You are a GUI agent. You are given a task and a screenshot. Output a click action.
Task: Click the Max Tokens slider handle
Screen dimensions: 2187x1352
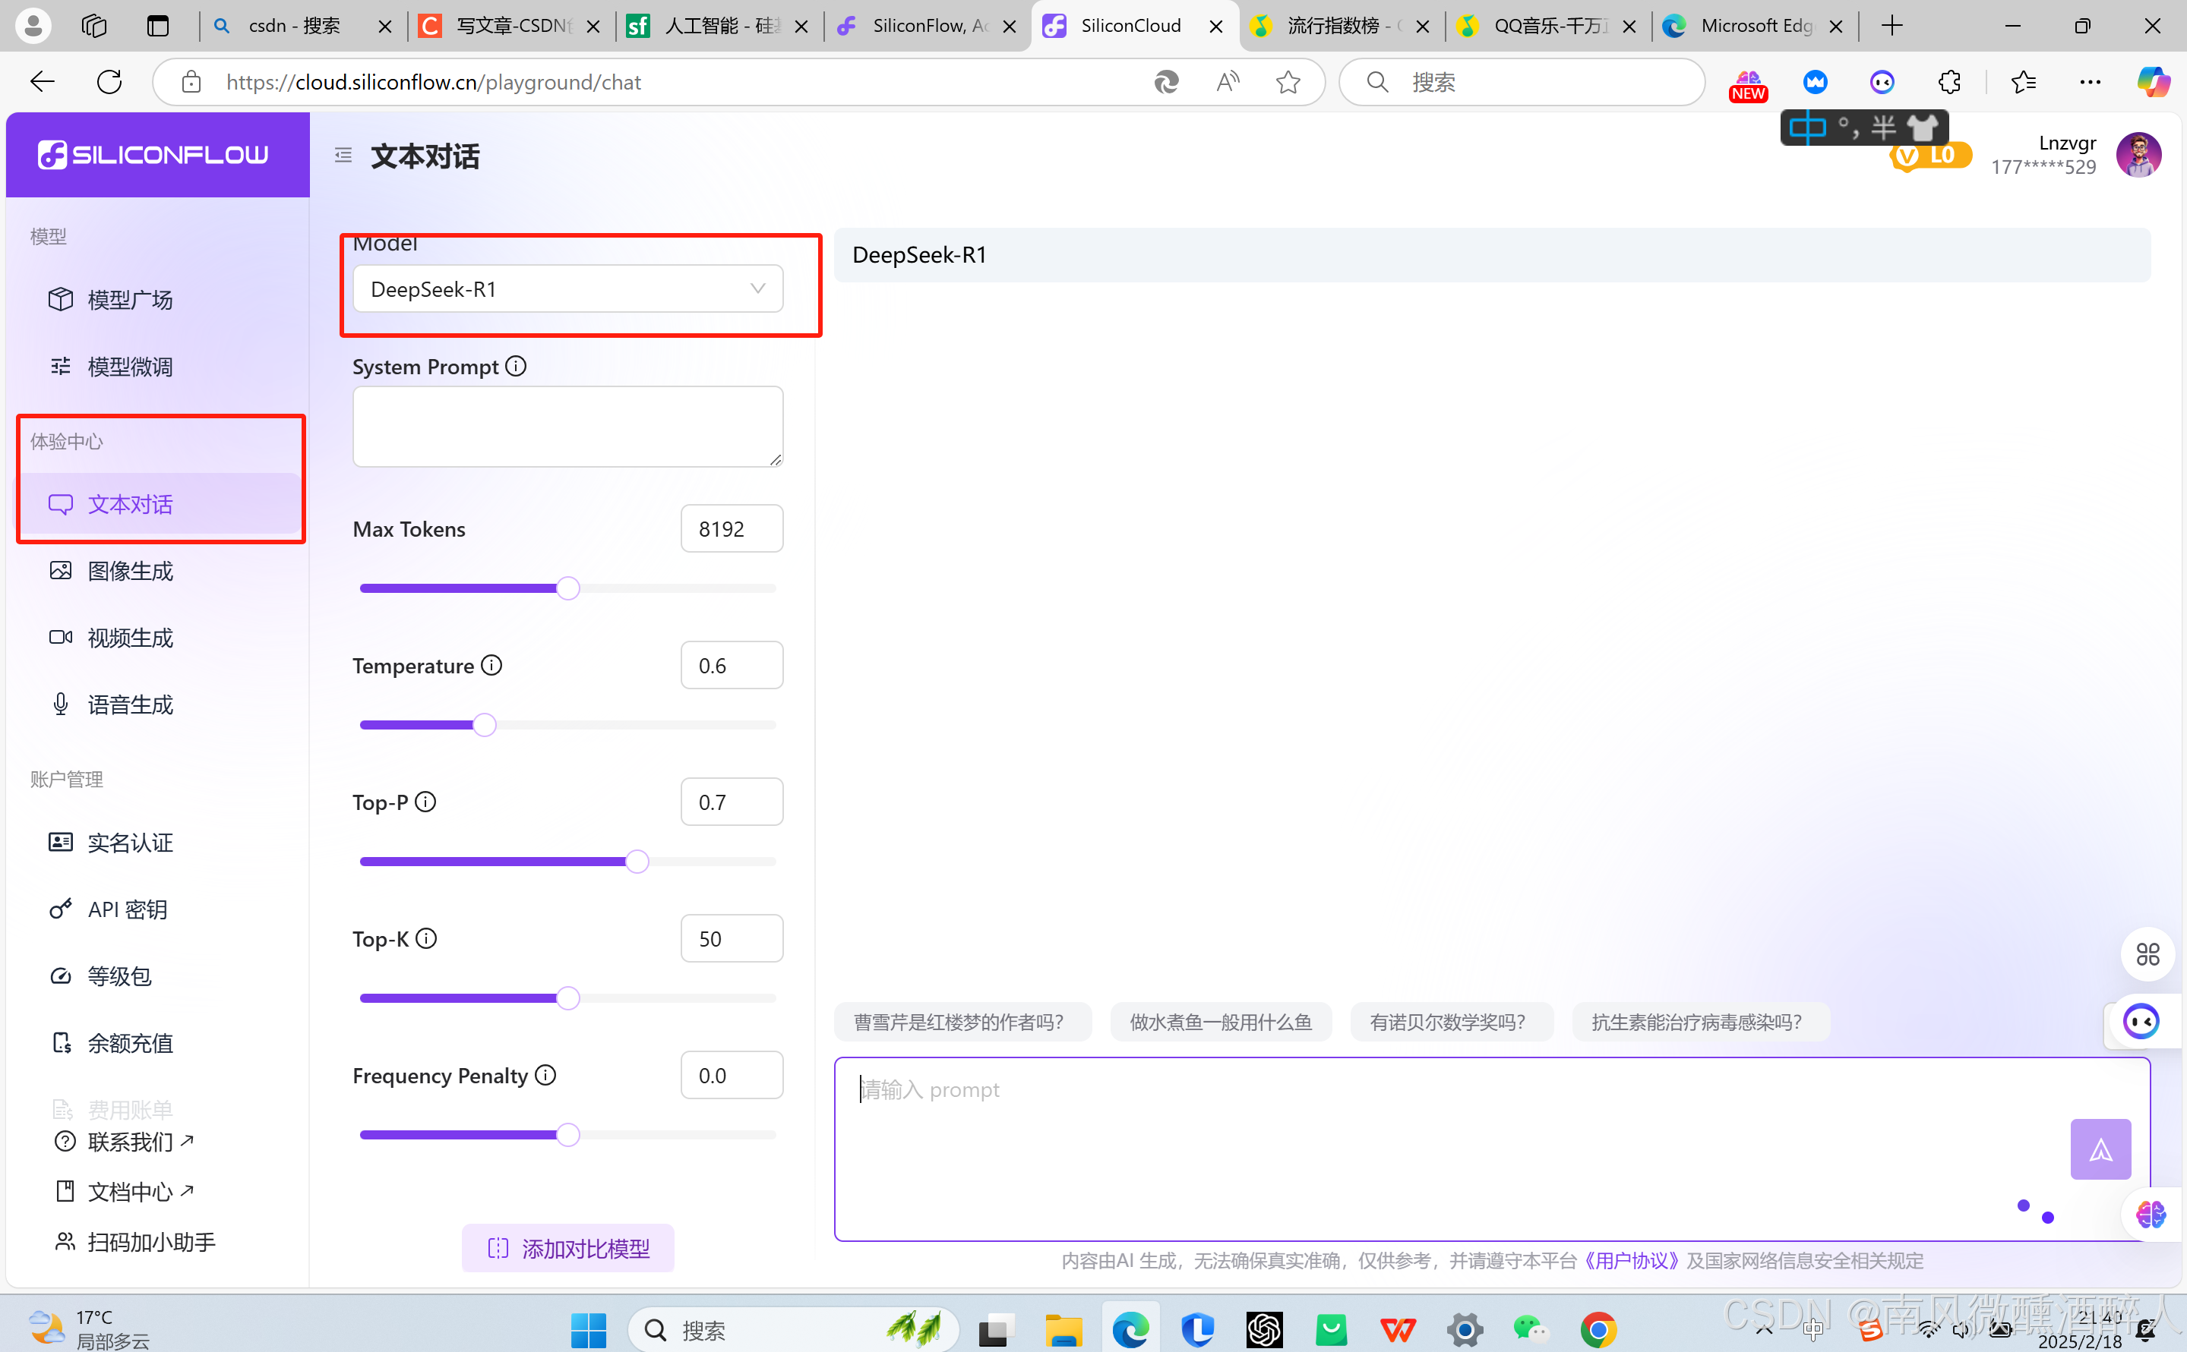click(x=567, y=588)
